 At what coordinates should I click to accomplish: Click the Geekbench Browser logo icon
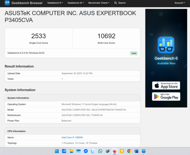(x=7, y=3)
